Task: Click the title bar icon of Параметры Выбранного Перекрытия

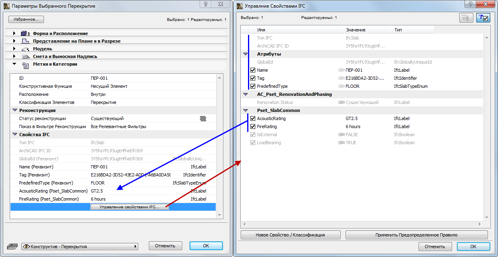Action: tap(6, 6)
